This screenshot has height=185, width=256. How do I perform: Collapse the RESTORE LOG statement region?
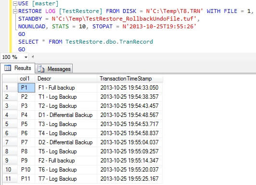click(15, 11)
